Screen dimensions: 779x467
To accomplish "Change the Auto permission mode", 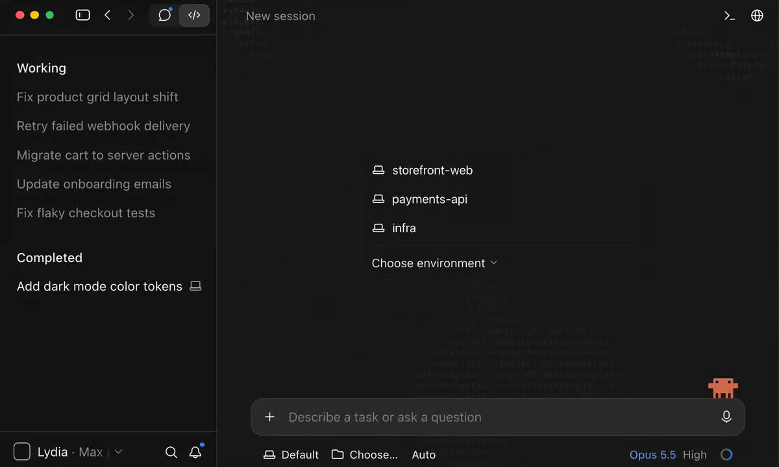I will 424,455.
